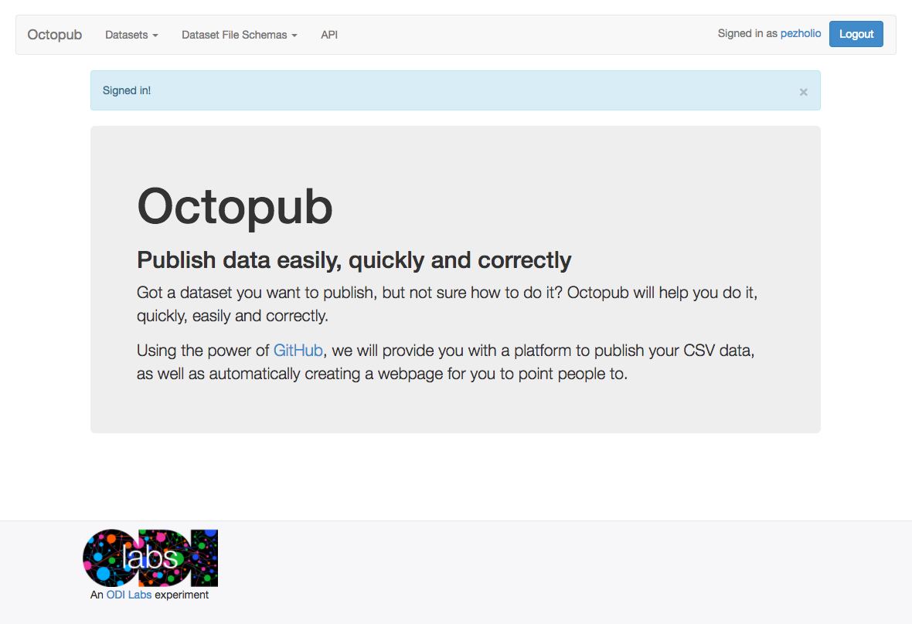
Task: Open the Datasets dropdown menu
Action: tap(131, 35)
